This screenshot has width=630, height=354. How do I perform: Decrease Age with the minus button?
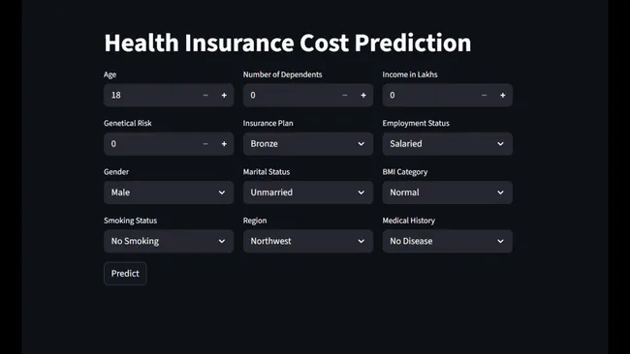click(205, 96)
